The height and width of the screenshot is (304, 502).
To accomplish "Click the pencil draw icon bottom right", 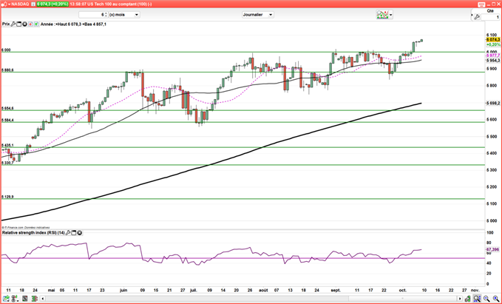I will point(468,299).
